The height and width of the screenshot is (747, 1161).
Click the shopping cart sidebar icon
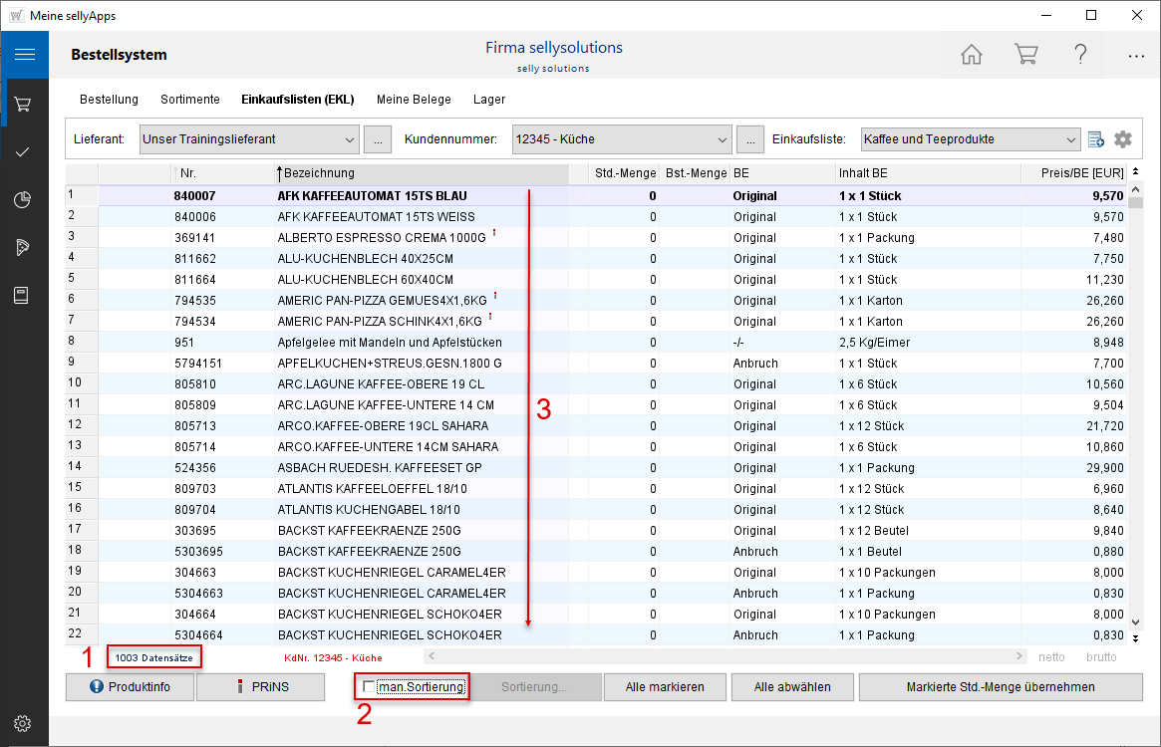point(24,104)
